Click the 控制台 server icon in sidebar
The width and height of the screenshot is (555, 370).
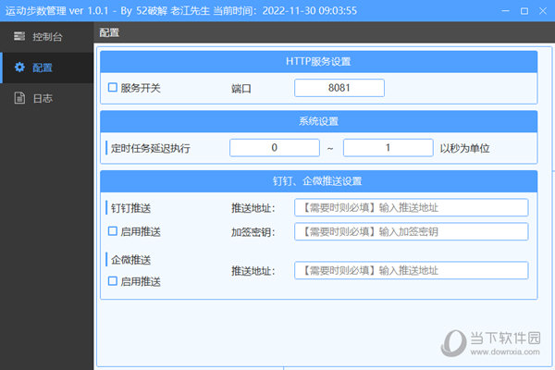click(18, 37)
